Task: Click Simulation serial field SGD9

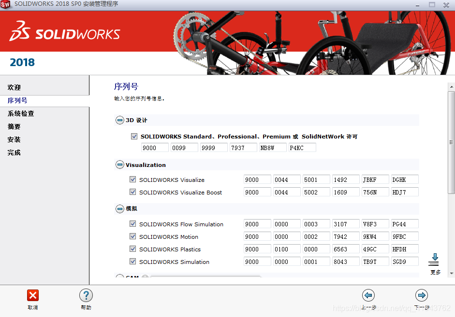Action: 405,262
